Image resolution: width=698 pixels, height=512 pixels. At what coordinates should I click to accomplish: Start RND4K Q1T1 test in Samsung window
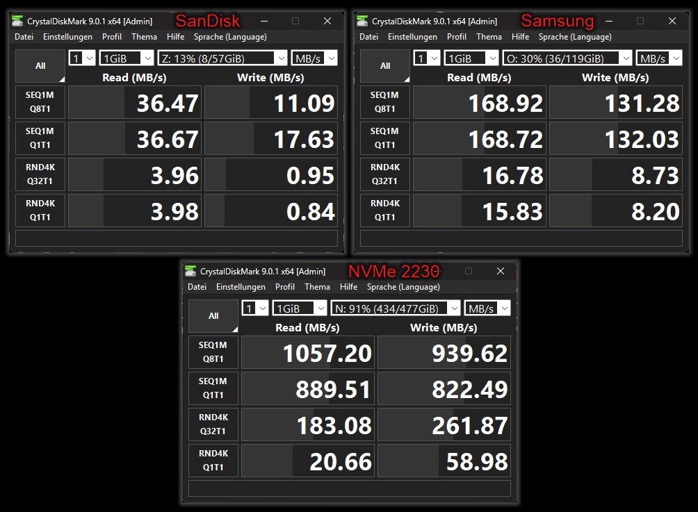point(385,210)
